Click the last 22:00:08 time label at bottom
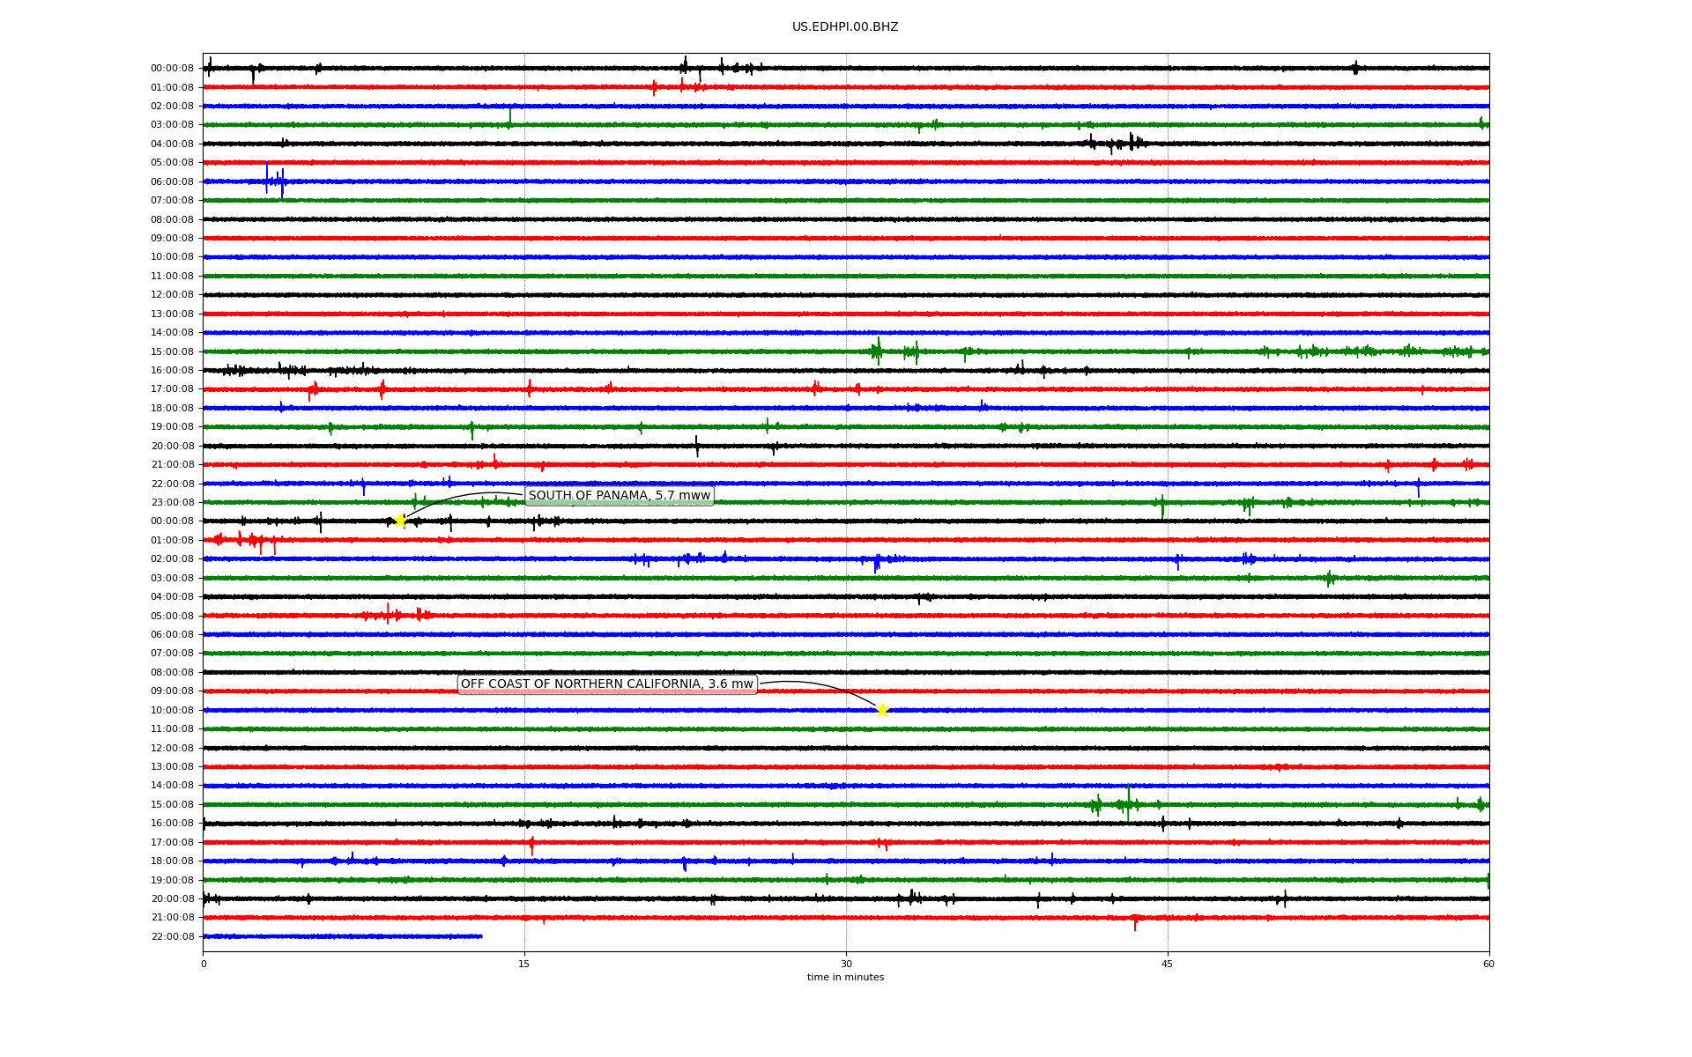This screenshot has height=1057, width=1692. 172,936
